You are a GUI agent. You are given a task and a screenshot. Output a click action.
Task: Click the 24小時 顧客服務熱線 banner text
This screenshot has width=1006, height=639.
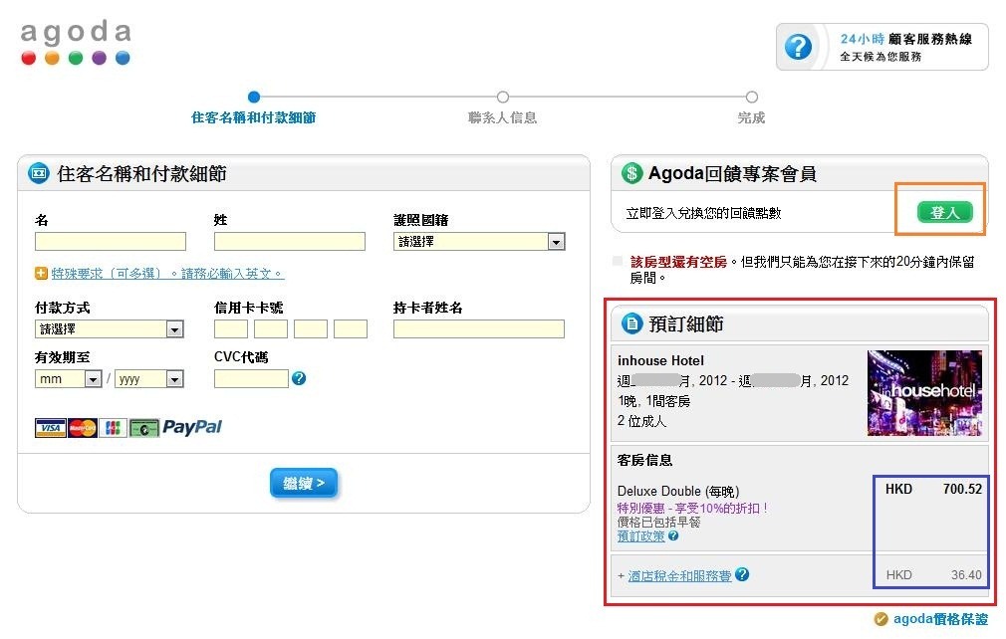pyautogui.click(x=906, y=39)
